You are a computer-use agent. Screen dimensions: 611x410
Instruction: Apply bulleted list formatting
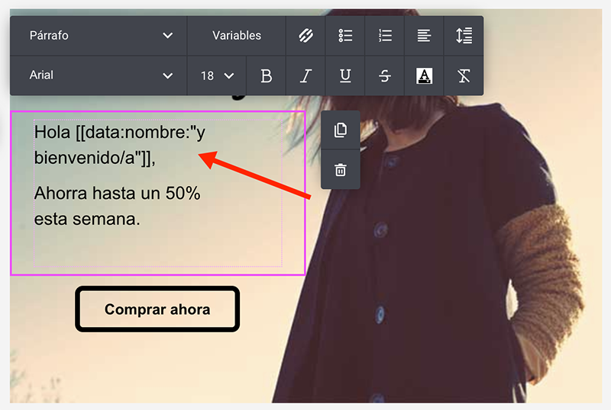pyautogui.click(x=345, y=36)
